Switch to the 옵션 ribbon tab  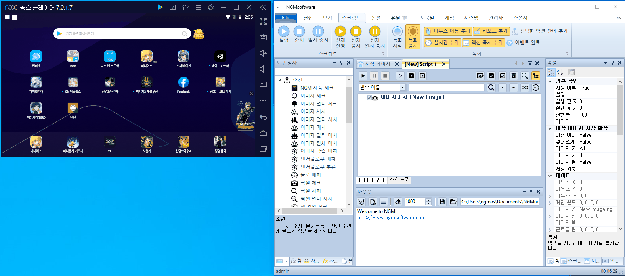pos(376,18)
